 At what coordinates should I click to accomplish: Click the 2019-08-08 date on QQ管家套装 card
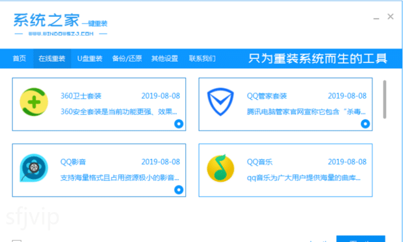[347, 96]
